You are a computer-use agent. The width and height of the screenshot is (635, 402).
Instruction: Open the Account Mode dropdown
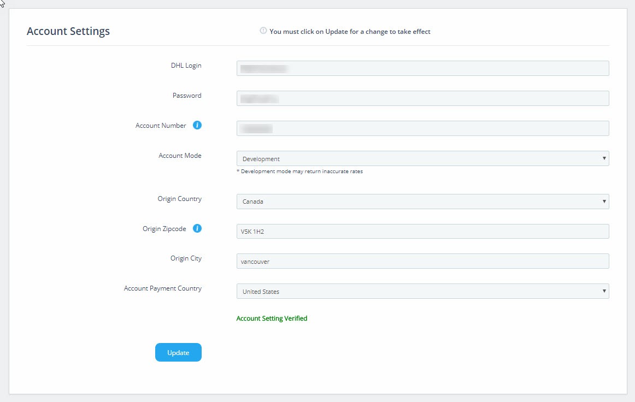click(422, 158)
